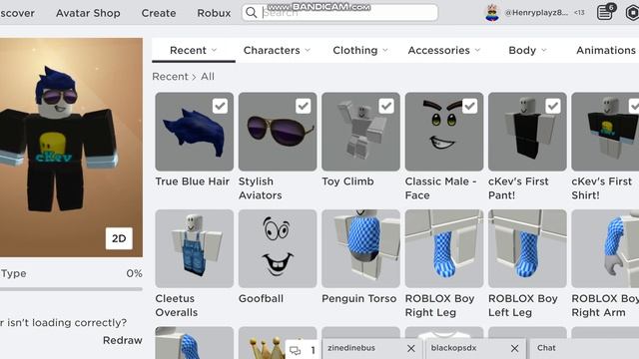Screen dimensions: 639x359
Task: Open the Accessories tab
Action: 444,50
